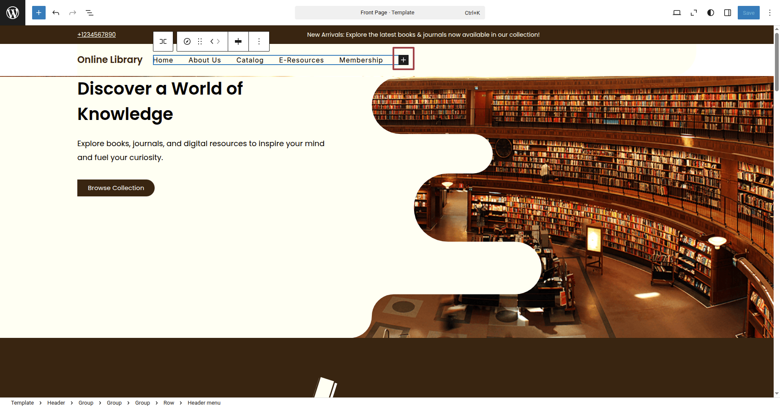Open block toolbar Options three-dot menu

[259, 41]
